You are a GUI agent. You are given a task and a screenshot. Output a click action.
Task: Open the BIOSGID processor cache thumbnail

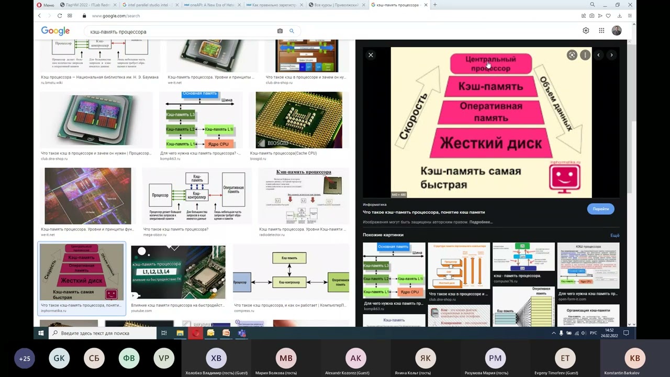(299, 120)
